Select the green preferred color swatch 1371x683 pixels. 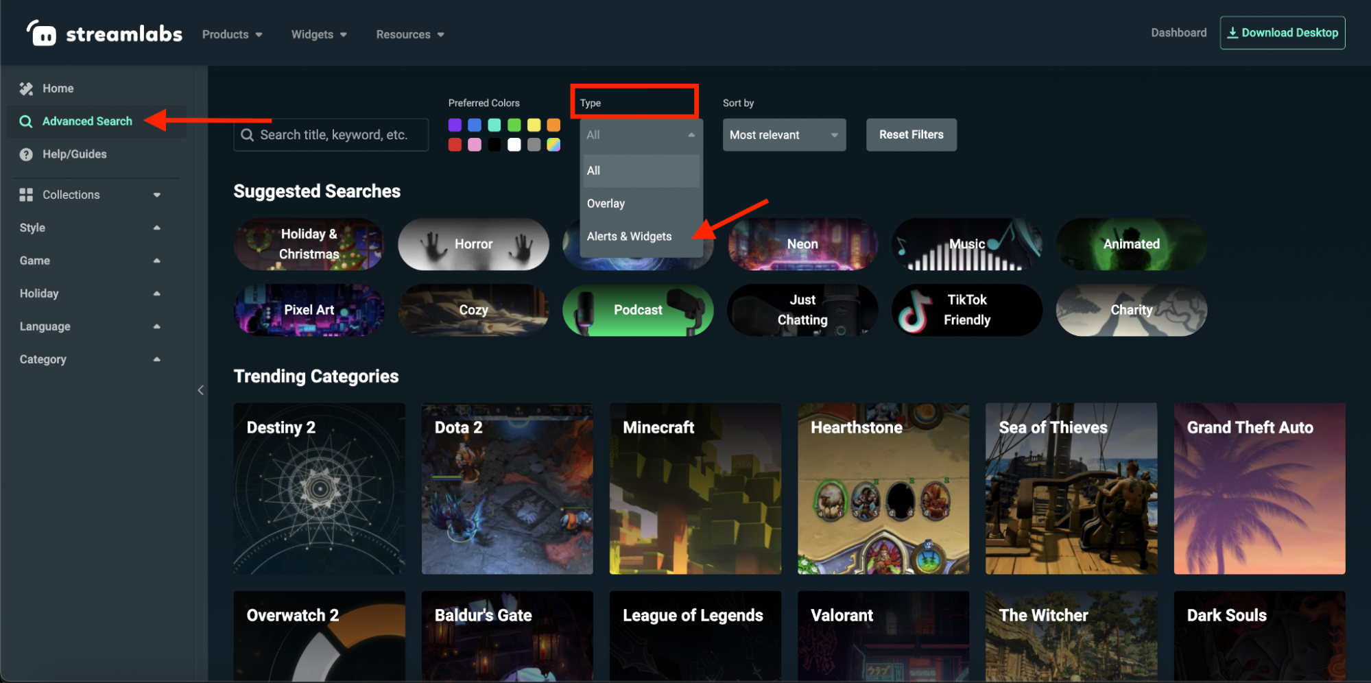click(x=514, y=125)
